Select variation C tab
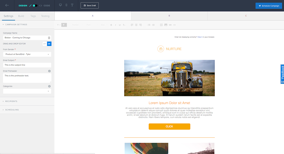This screenshot has height=154, width=284. [x=246, y=16]
